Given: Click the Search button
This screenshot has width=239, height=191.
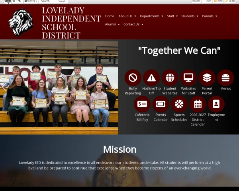Looking at the screenshot, I should pyautogui.click(x=62, y=1).
